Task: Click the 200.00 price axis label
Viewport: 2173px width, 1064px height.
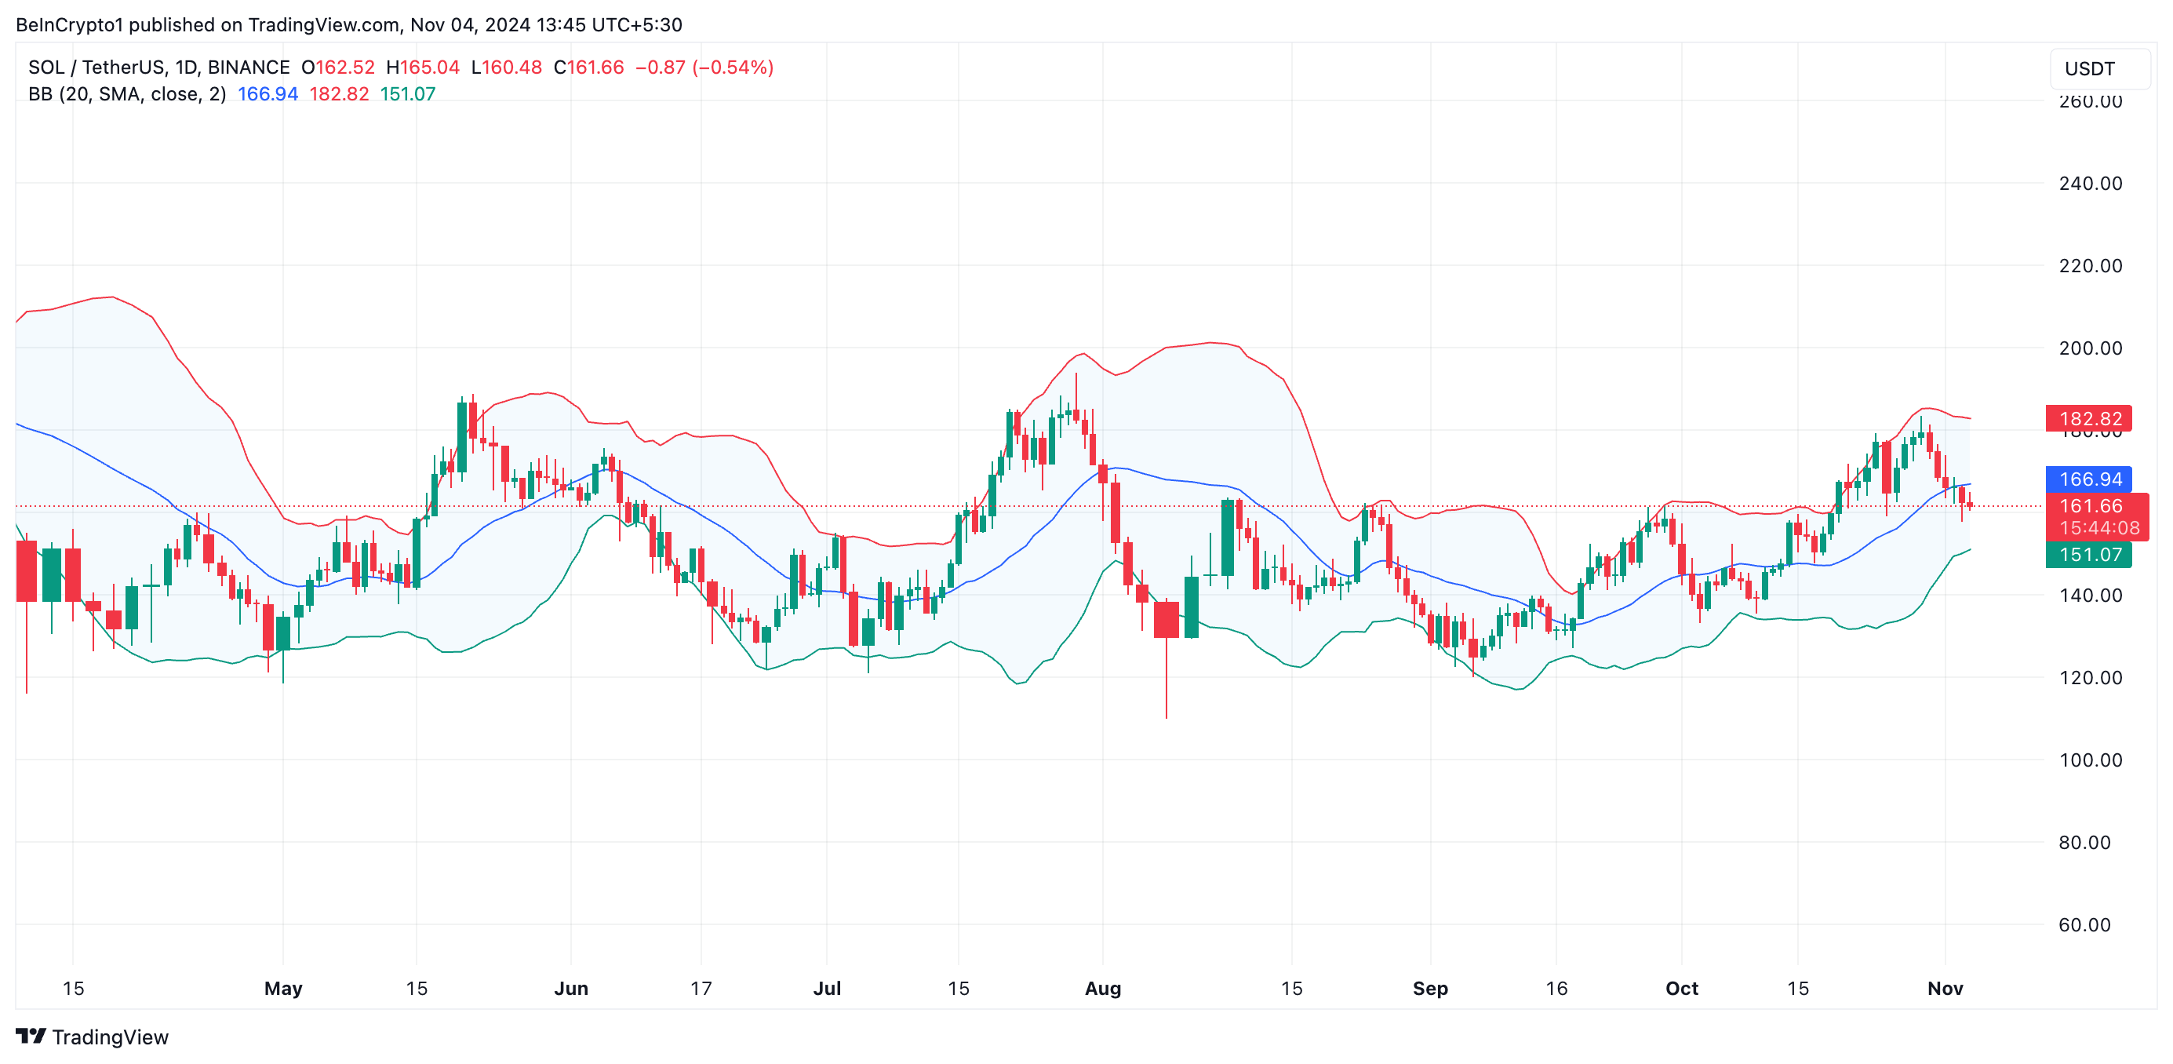Action: tap(2090, 348)
